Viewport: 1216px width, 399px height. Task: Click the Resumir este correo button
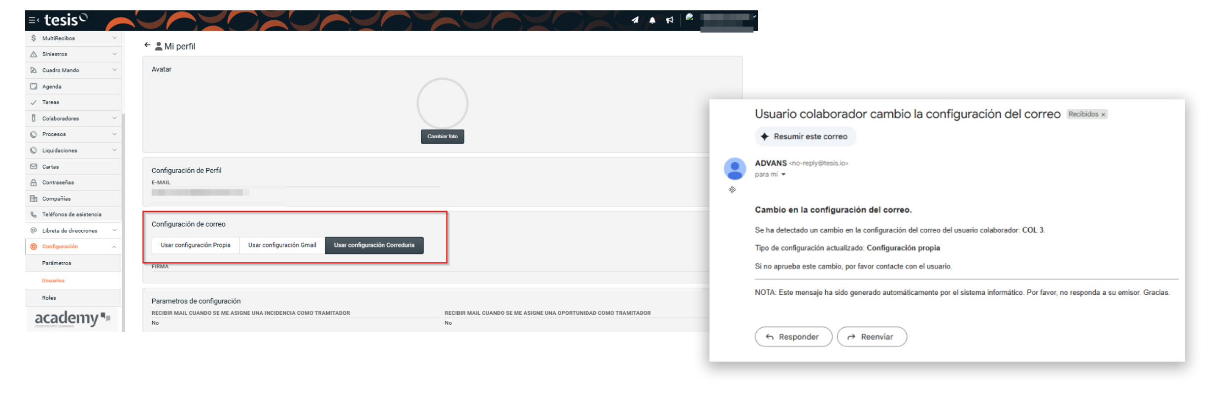pyautogui.click(x=805, y=137)
